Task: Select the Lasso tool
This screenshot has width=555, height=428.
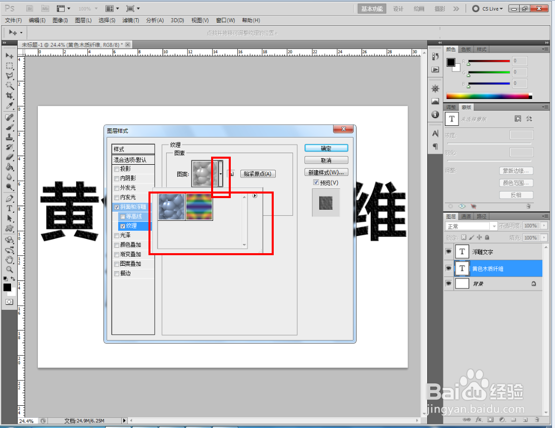Action: pyautogui.click(x=10, y=76)
